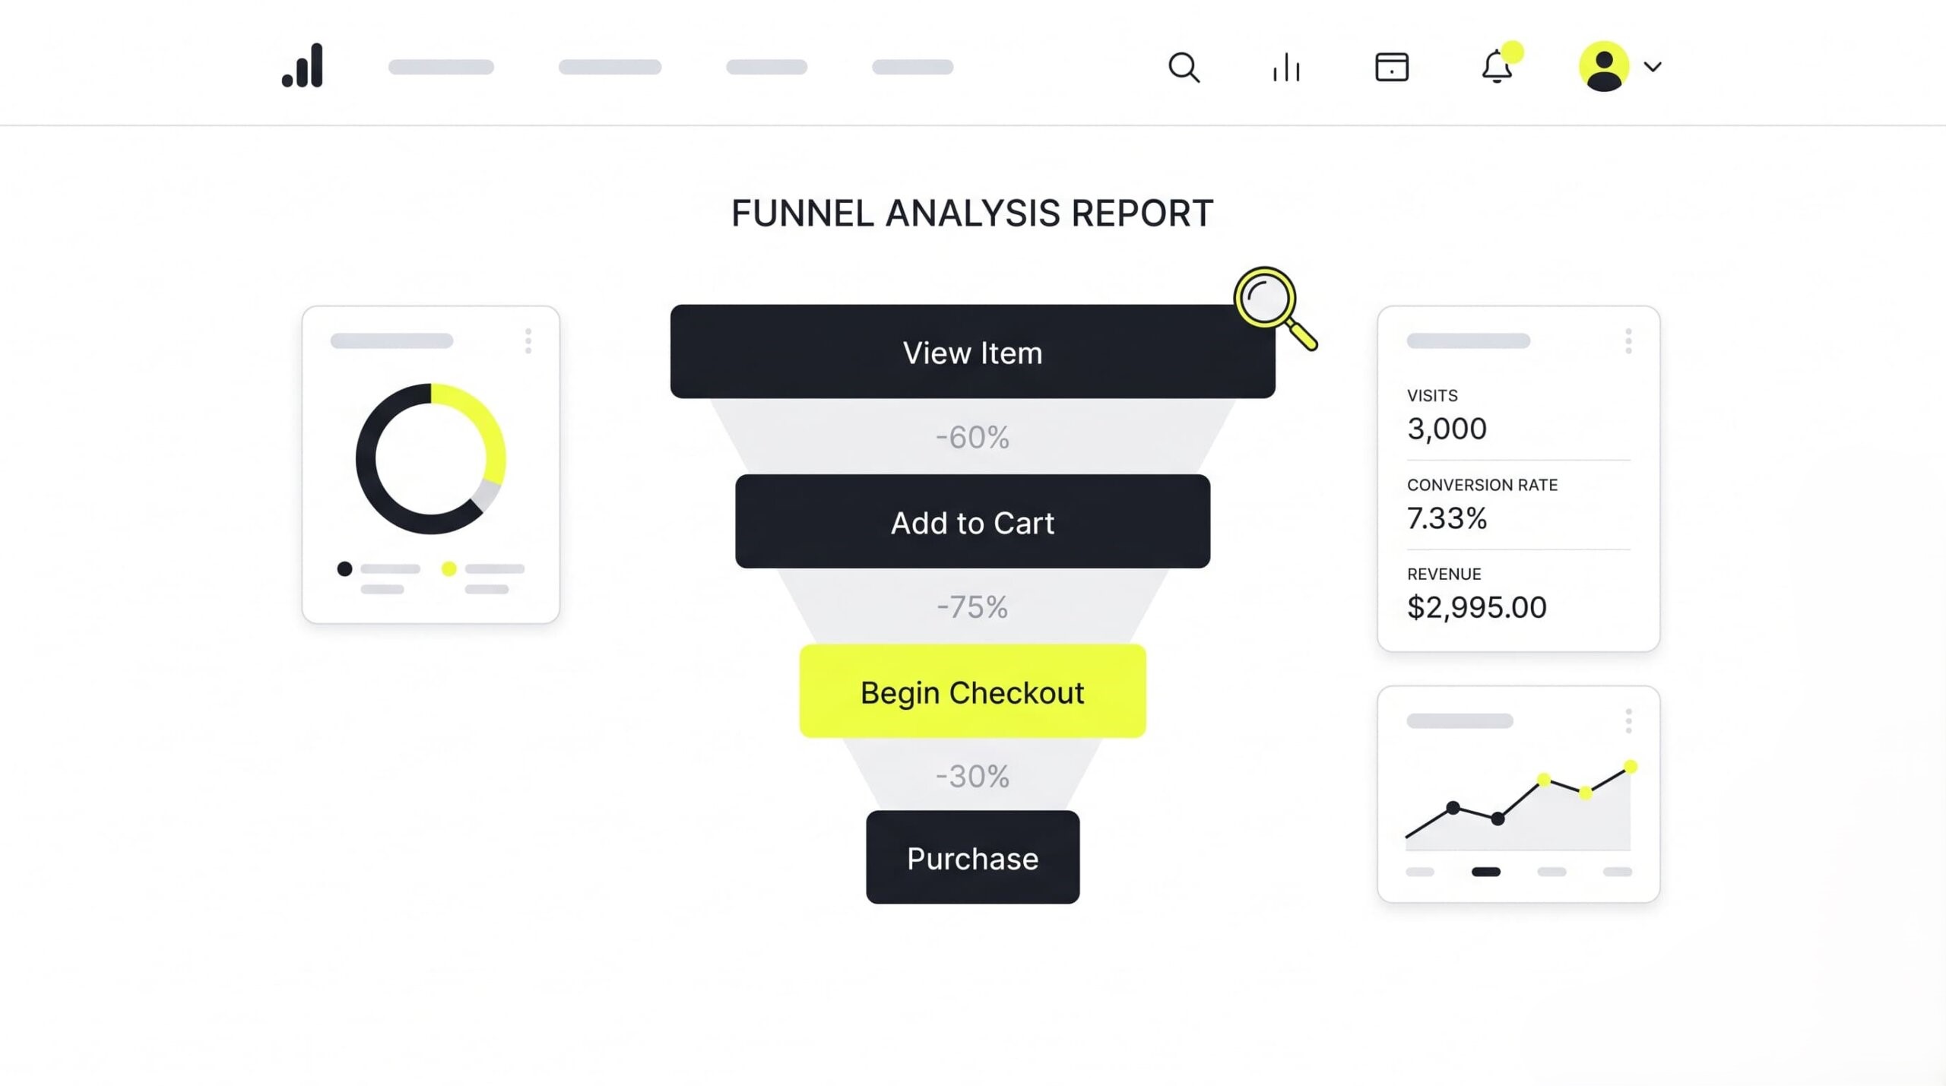
Task: Open the first navigation menu placeholder
Action: (x=441, y=67)
